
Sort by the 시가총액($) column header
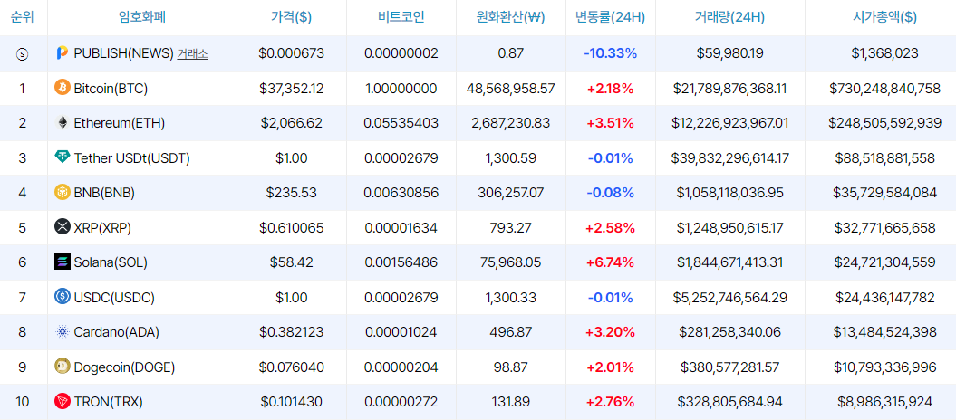tap(884, 17)
